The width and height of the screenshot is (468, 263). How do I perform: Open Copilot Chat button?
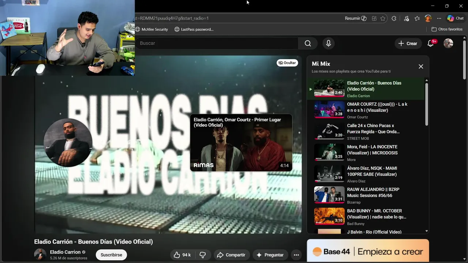455,18
